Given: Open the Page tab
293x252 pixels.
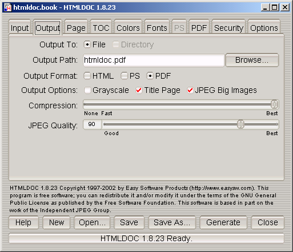Looking at the screenshot, I should click(76, 28).
